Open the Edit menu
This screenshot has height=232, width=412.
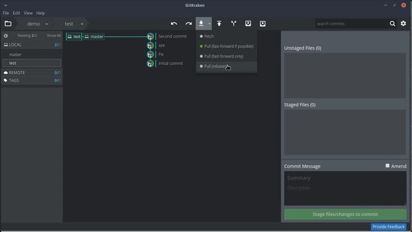(x=16, y=13)
